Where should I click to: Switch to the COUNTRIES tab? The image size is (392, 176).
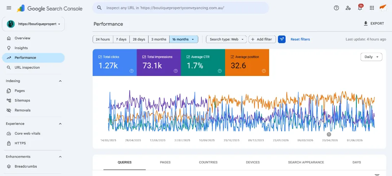point(208,162)
